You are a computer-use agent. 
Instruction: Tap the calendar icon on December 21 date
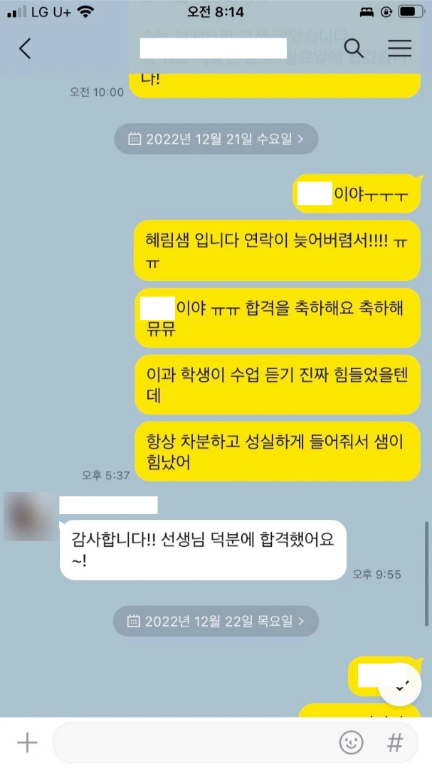[x=135, y=139]
